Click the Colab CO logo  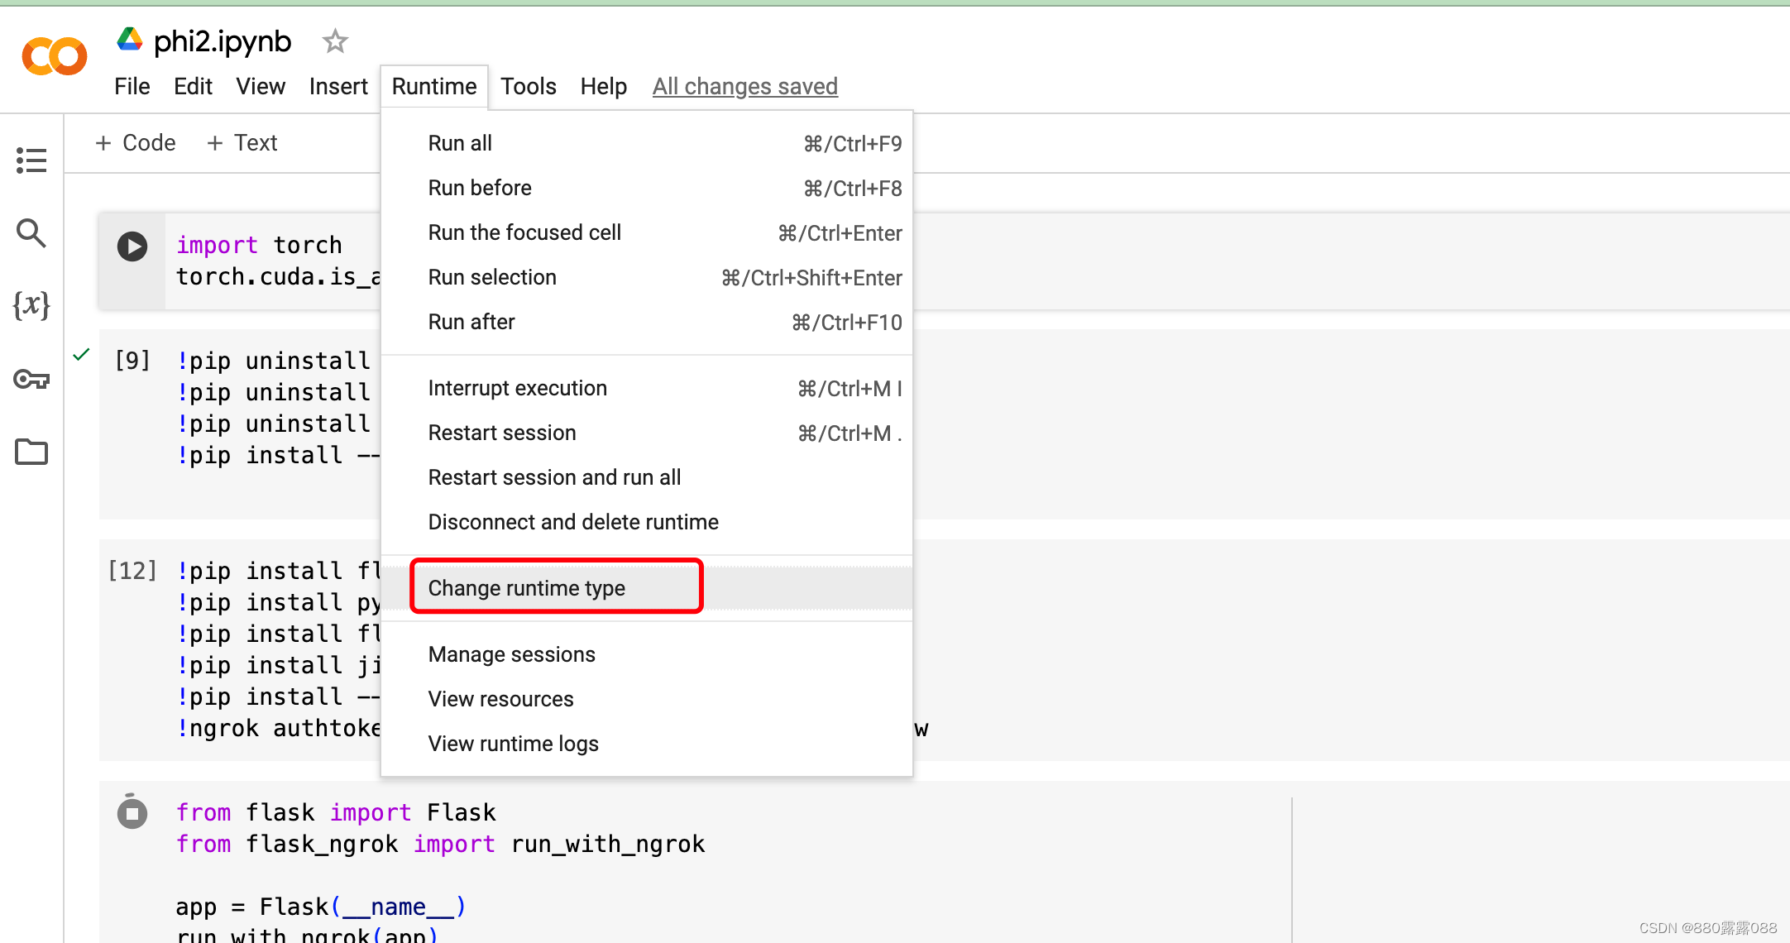(x=55, y=56)
